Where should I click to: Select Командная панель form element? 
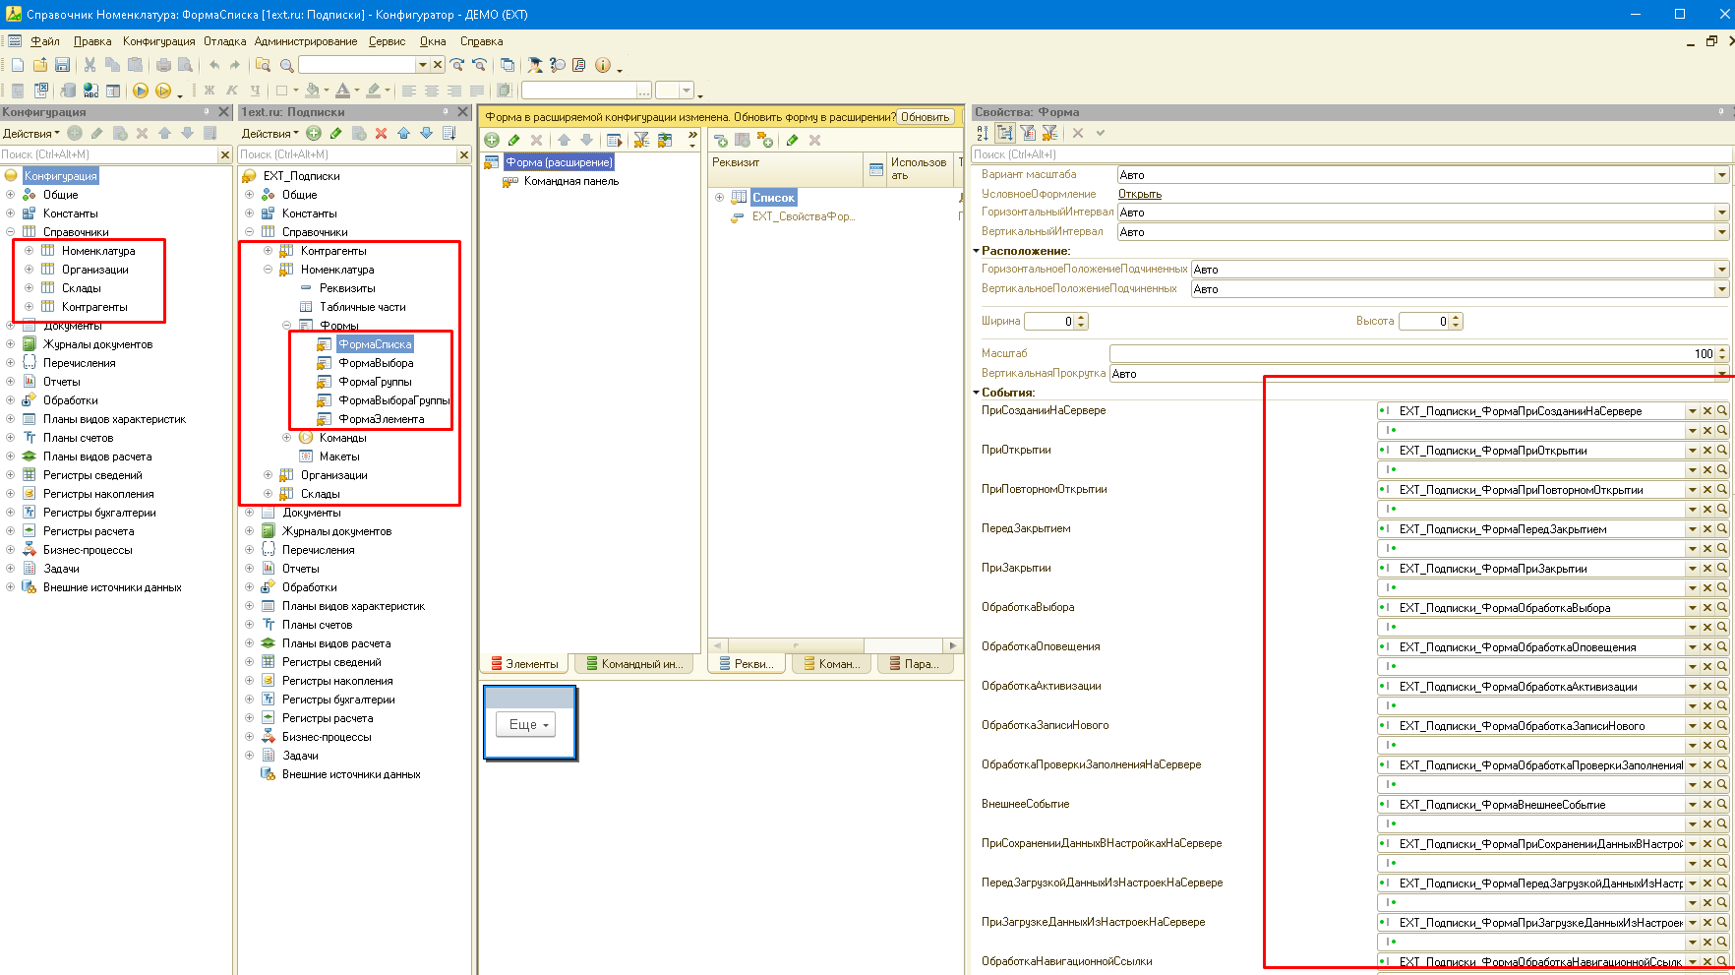point(571,181)
